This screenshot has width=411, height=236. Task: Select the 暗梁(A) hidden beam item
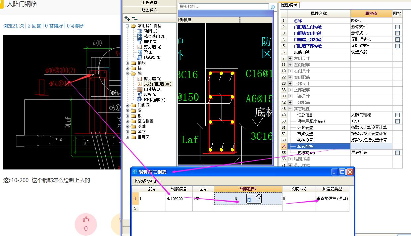(148, 95)
